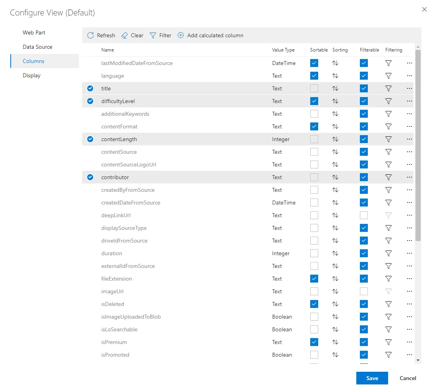429x388 pixels.
Task: Switch to the Data Source section
Action: click(x=38, y=47)
